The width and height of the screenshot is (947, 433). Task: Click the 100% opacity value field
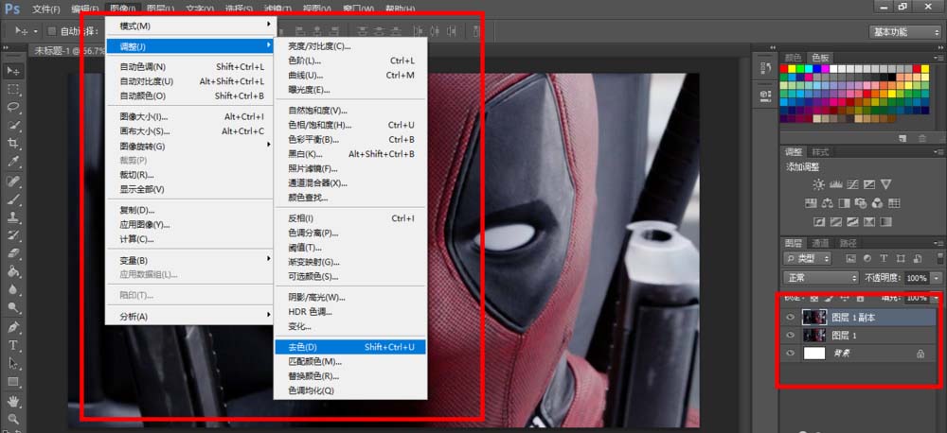coord(916,278)
